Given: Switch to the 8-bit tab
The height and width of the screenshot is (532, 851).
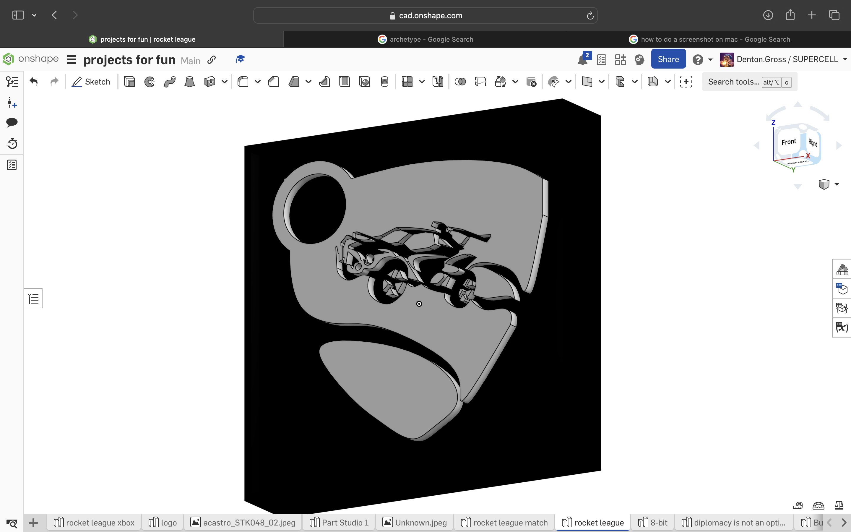Looking at the screenshot, I should point(653,523).
